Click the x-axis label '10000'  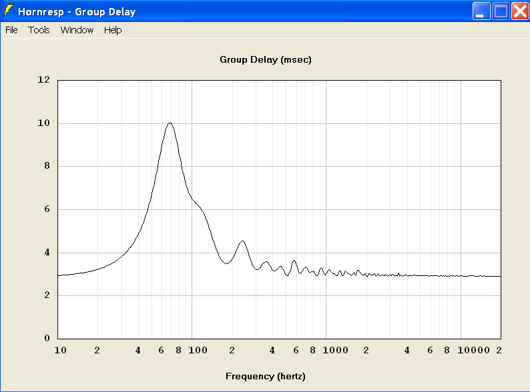pos(473,350)
